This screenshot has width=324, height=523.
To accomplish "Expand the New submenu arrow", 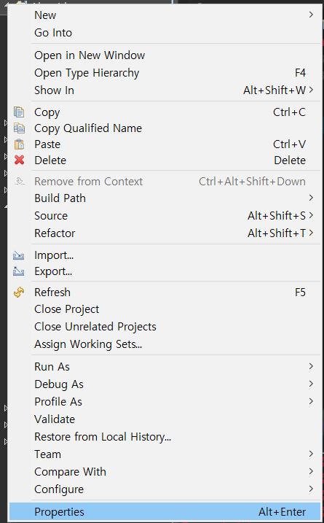I will click(311, 15).
